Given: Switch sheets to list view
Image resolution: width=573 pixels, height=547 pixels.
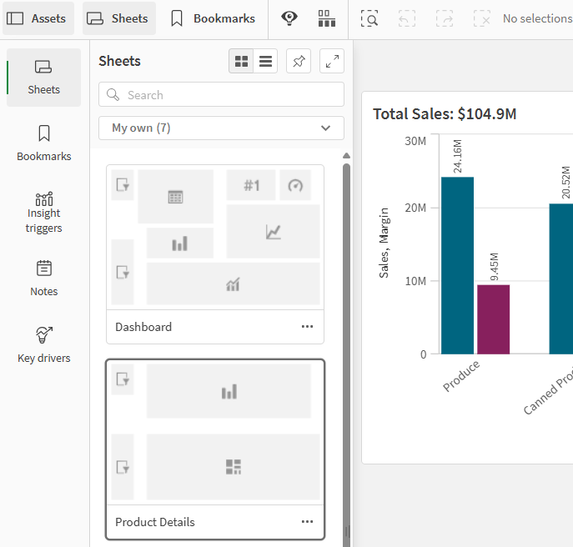Looking at the screenshot, I should [x=265, y=61].
